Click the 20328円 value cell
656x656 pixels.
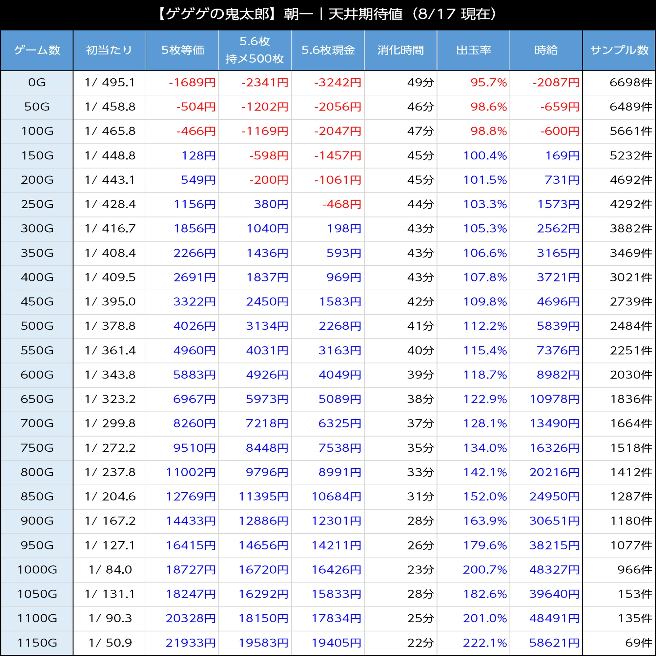(x=182, y=618)
